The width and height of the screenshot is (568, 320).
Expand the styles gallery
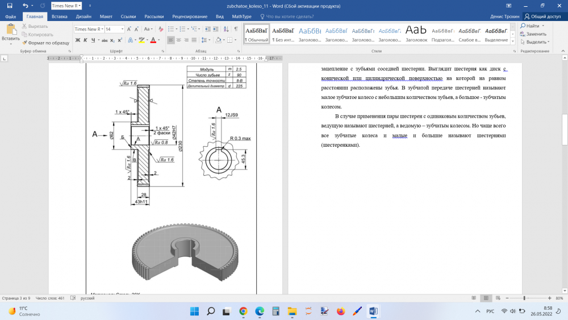click(513, 41)
